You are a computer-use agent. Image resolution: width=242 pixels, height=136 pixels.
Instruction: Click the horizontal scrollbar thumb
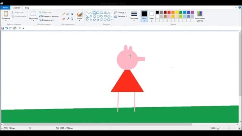point(98,124)
